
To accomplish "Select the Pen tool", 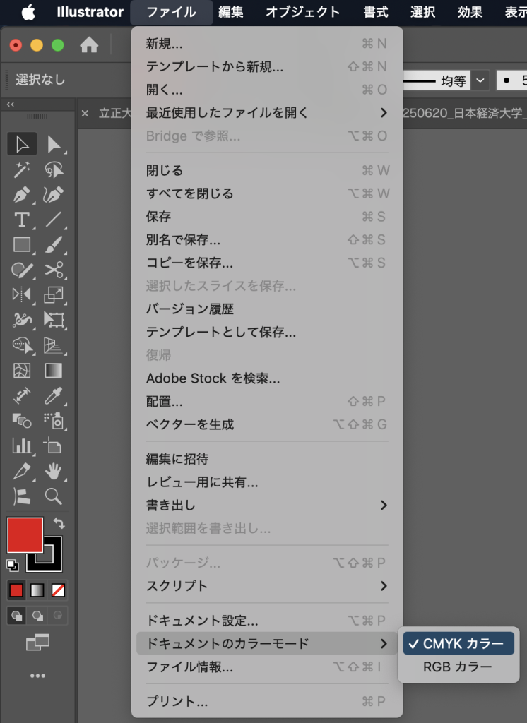I will 22,195.
